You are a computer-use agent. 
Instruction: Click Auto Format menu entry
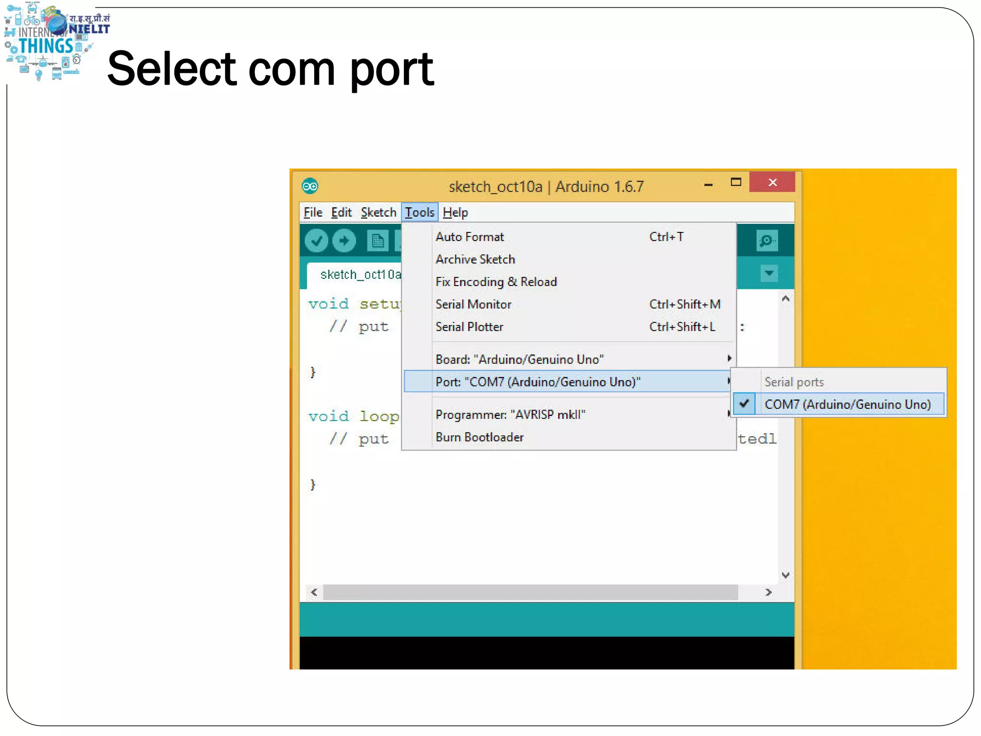click(x=469, y=237)
